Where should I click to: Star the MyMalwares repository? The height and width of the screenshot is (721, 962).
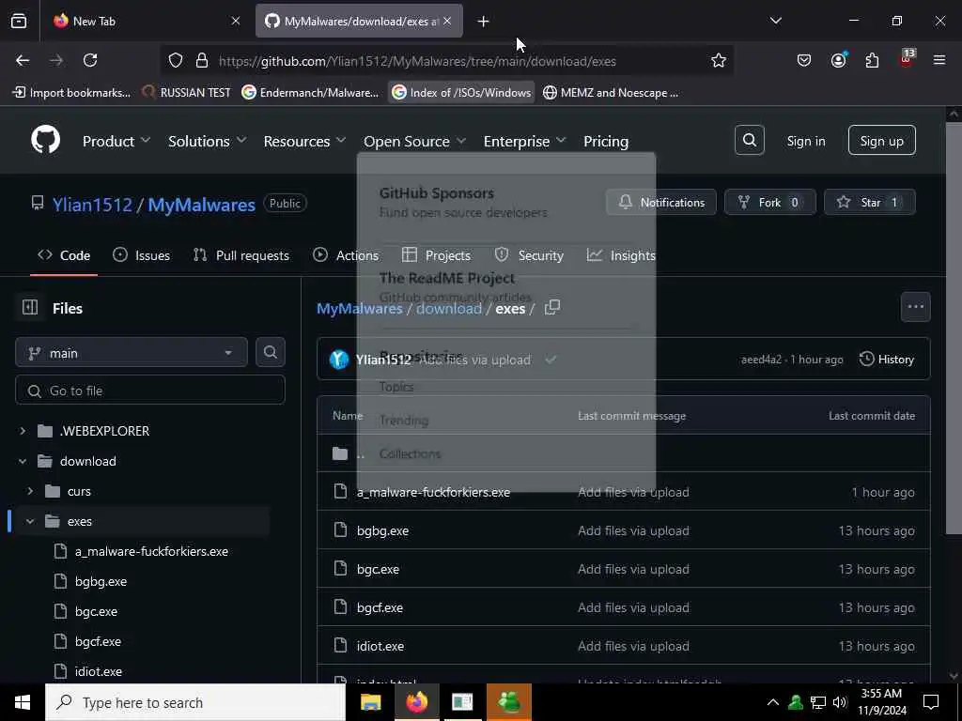point(869,203)
